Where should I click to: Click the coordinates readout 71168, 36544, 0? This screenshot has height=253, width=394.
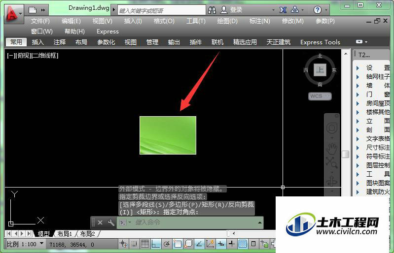(x=72, y=245)
